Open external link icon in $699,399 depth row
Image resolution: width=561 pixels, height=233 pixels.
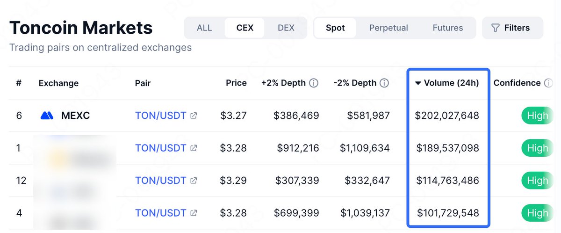[194, 213]
